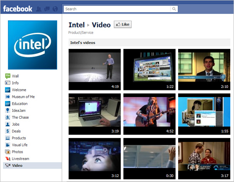Open Museum of Me tab
This screenshot has width=234, height=182.
click(x=23, y=97)
